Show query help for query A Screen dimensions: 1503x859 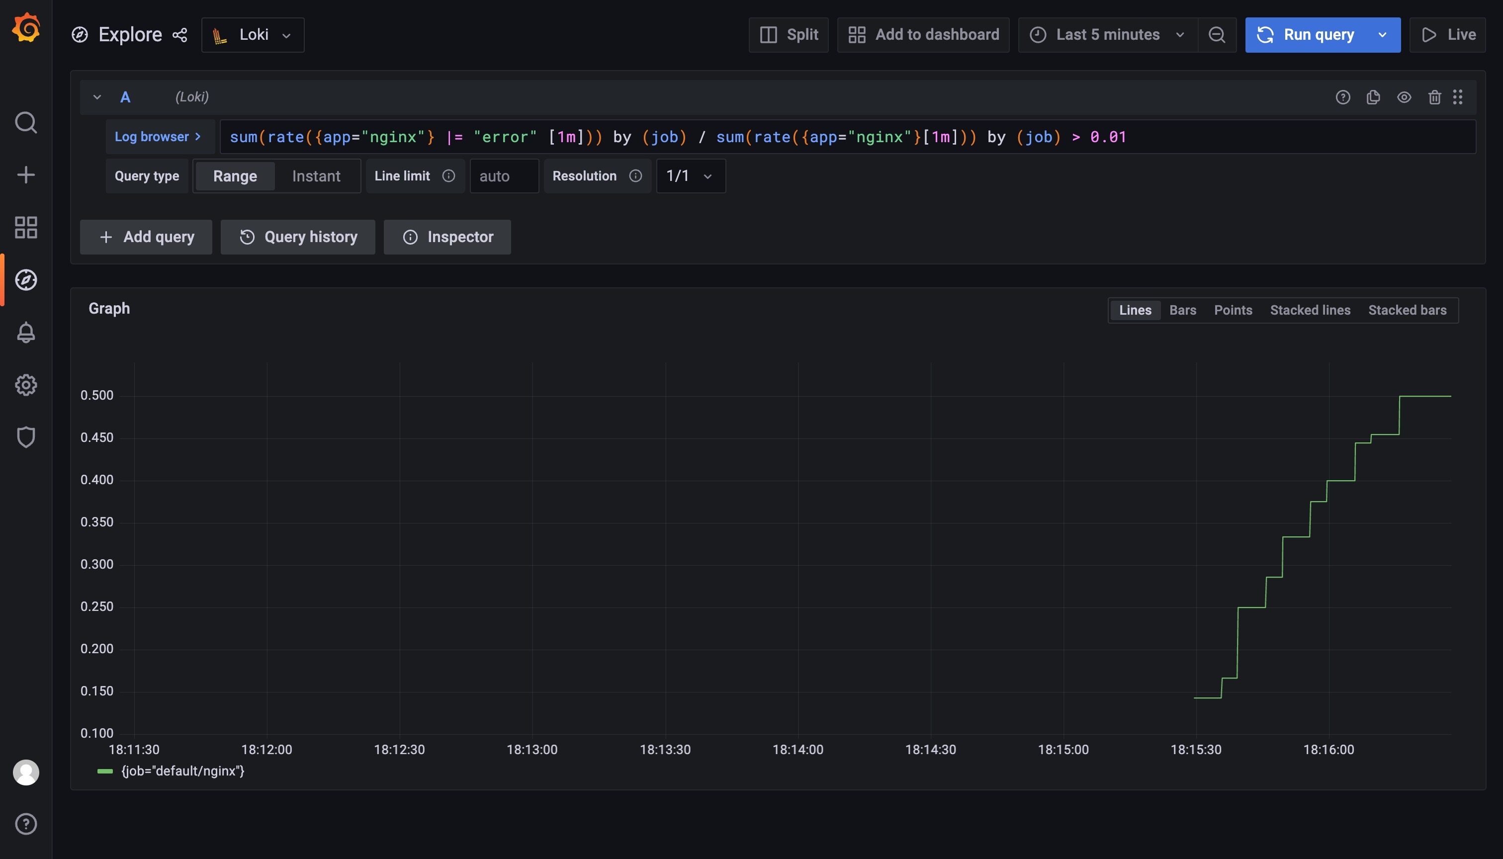click(x=1343, y=97)
